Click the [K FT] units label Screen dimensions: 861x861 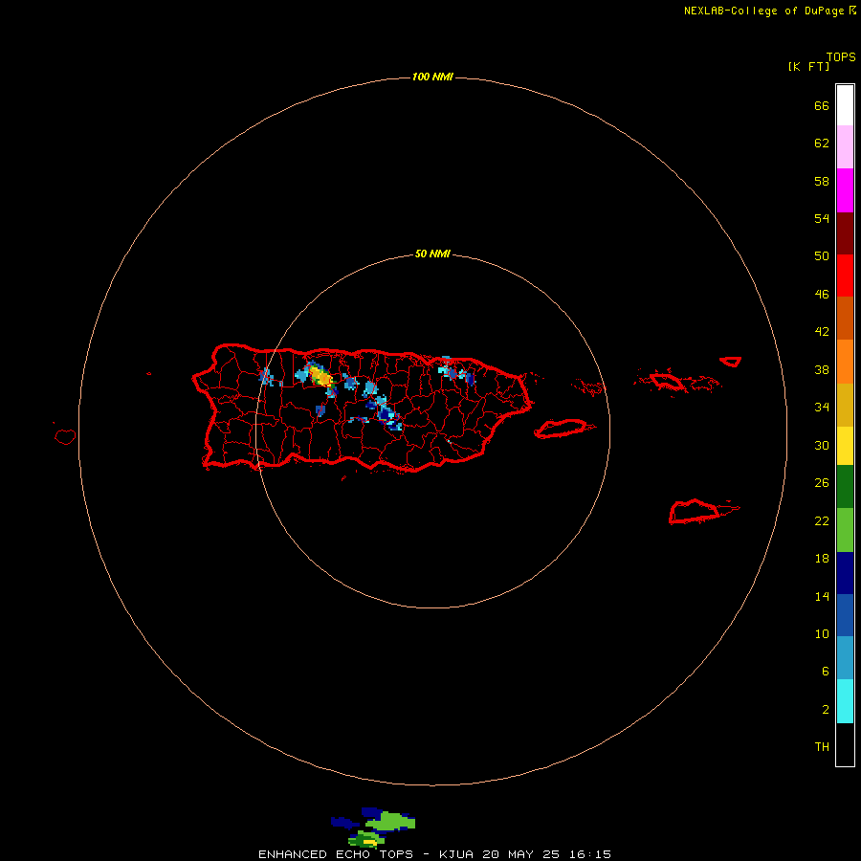[x=808, y=66]
